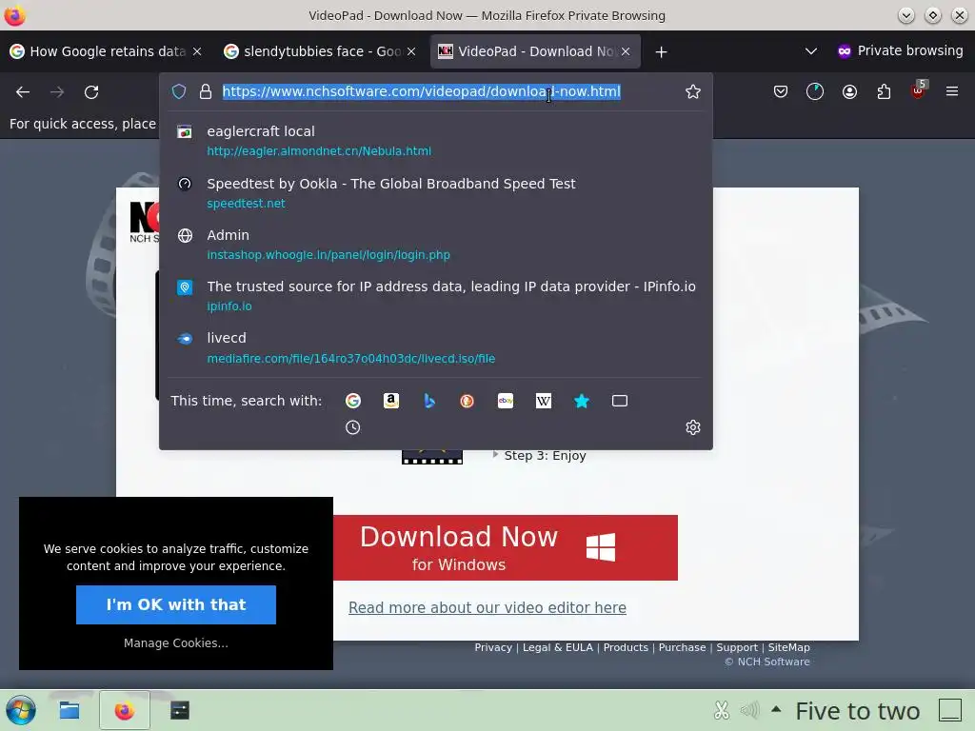Click the show desktop tray button
This screenshot has width=975, height=731.
pyautogui.click(x=950, y=709)
